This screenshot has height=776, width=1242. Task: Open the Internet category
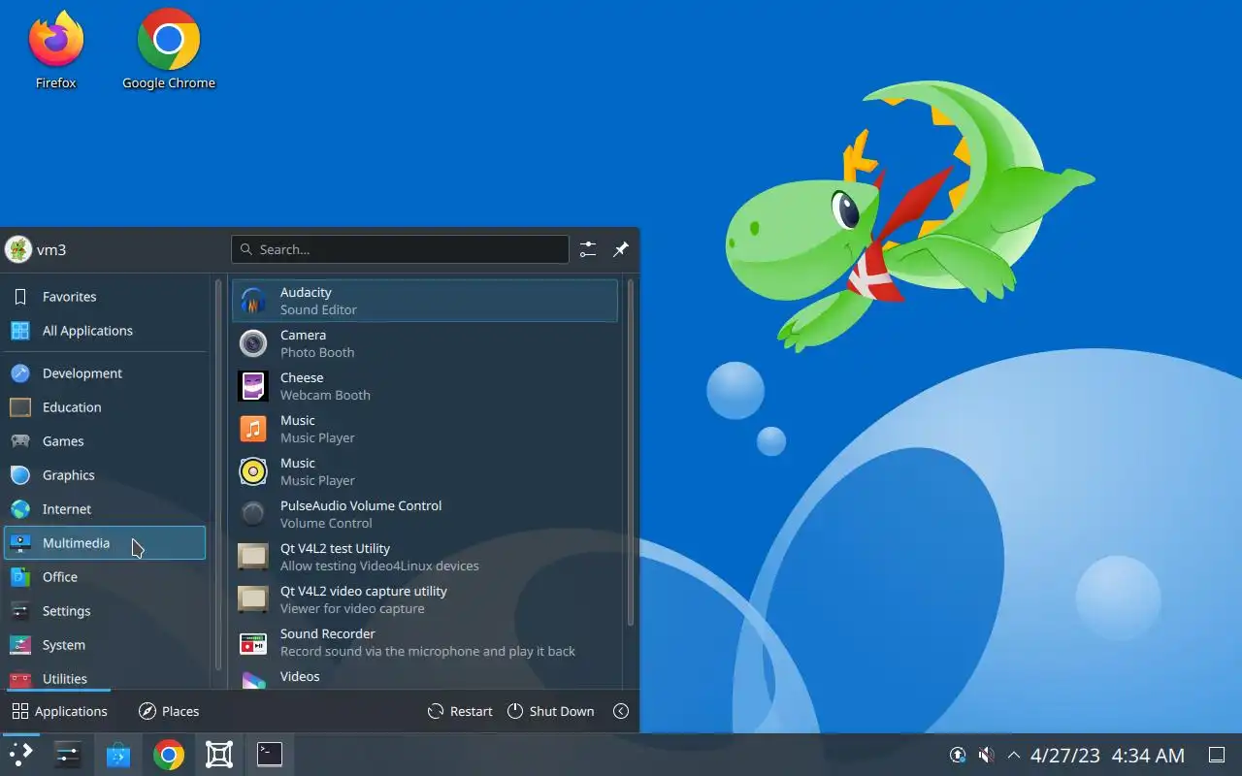pos(105,509)
